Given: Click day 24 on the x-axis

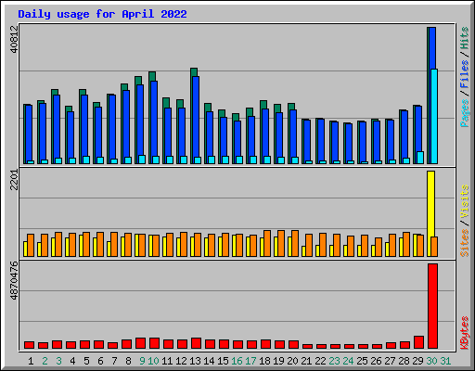Looking at the screenshot, I should tap(348, 361).
